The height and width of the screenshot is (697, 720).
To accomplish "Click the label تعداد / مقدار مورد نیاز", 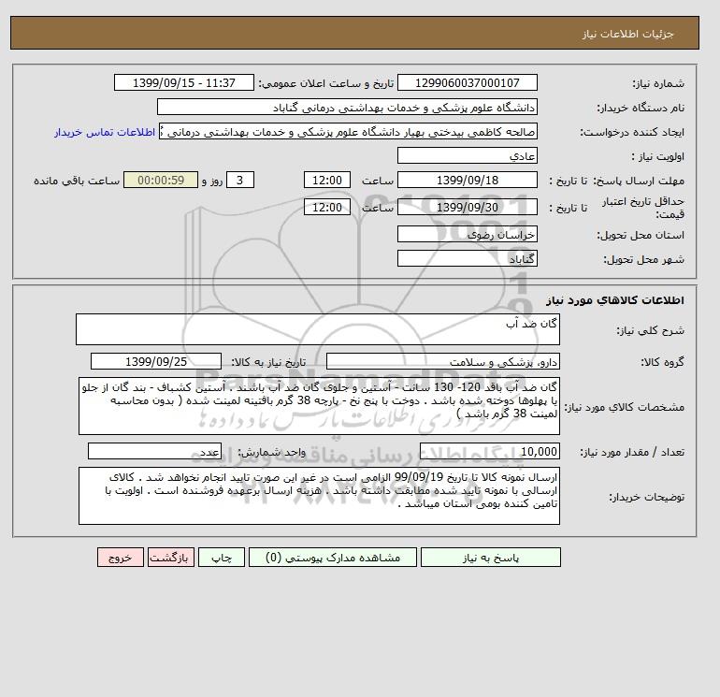I will click(632, 452).
